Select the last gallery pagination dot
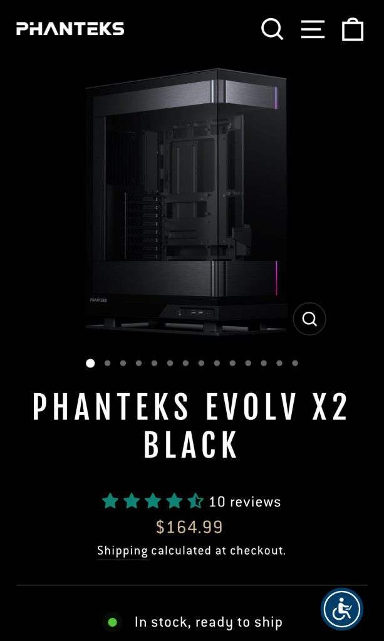384x641 pixels. coord(295,363)
